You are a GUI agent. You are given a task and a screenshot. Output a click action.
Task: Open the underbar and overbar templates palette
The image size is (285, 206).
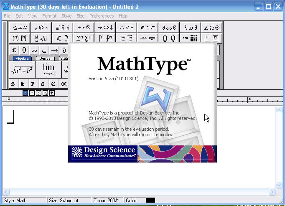126,38
